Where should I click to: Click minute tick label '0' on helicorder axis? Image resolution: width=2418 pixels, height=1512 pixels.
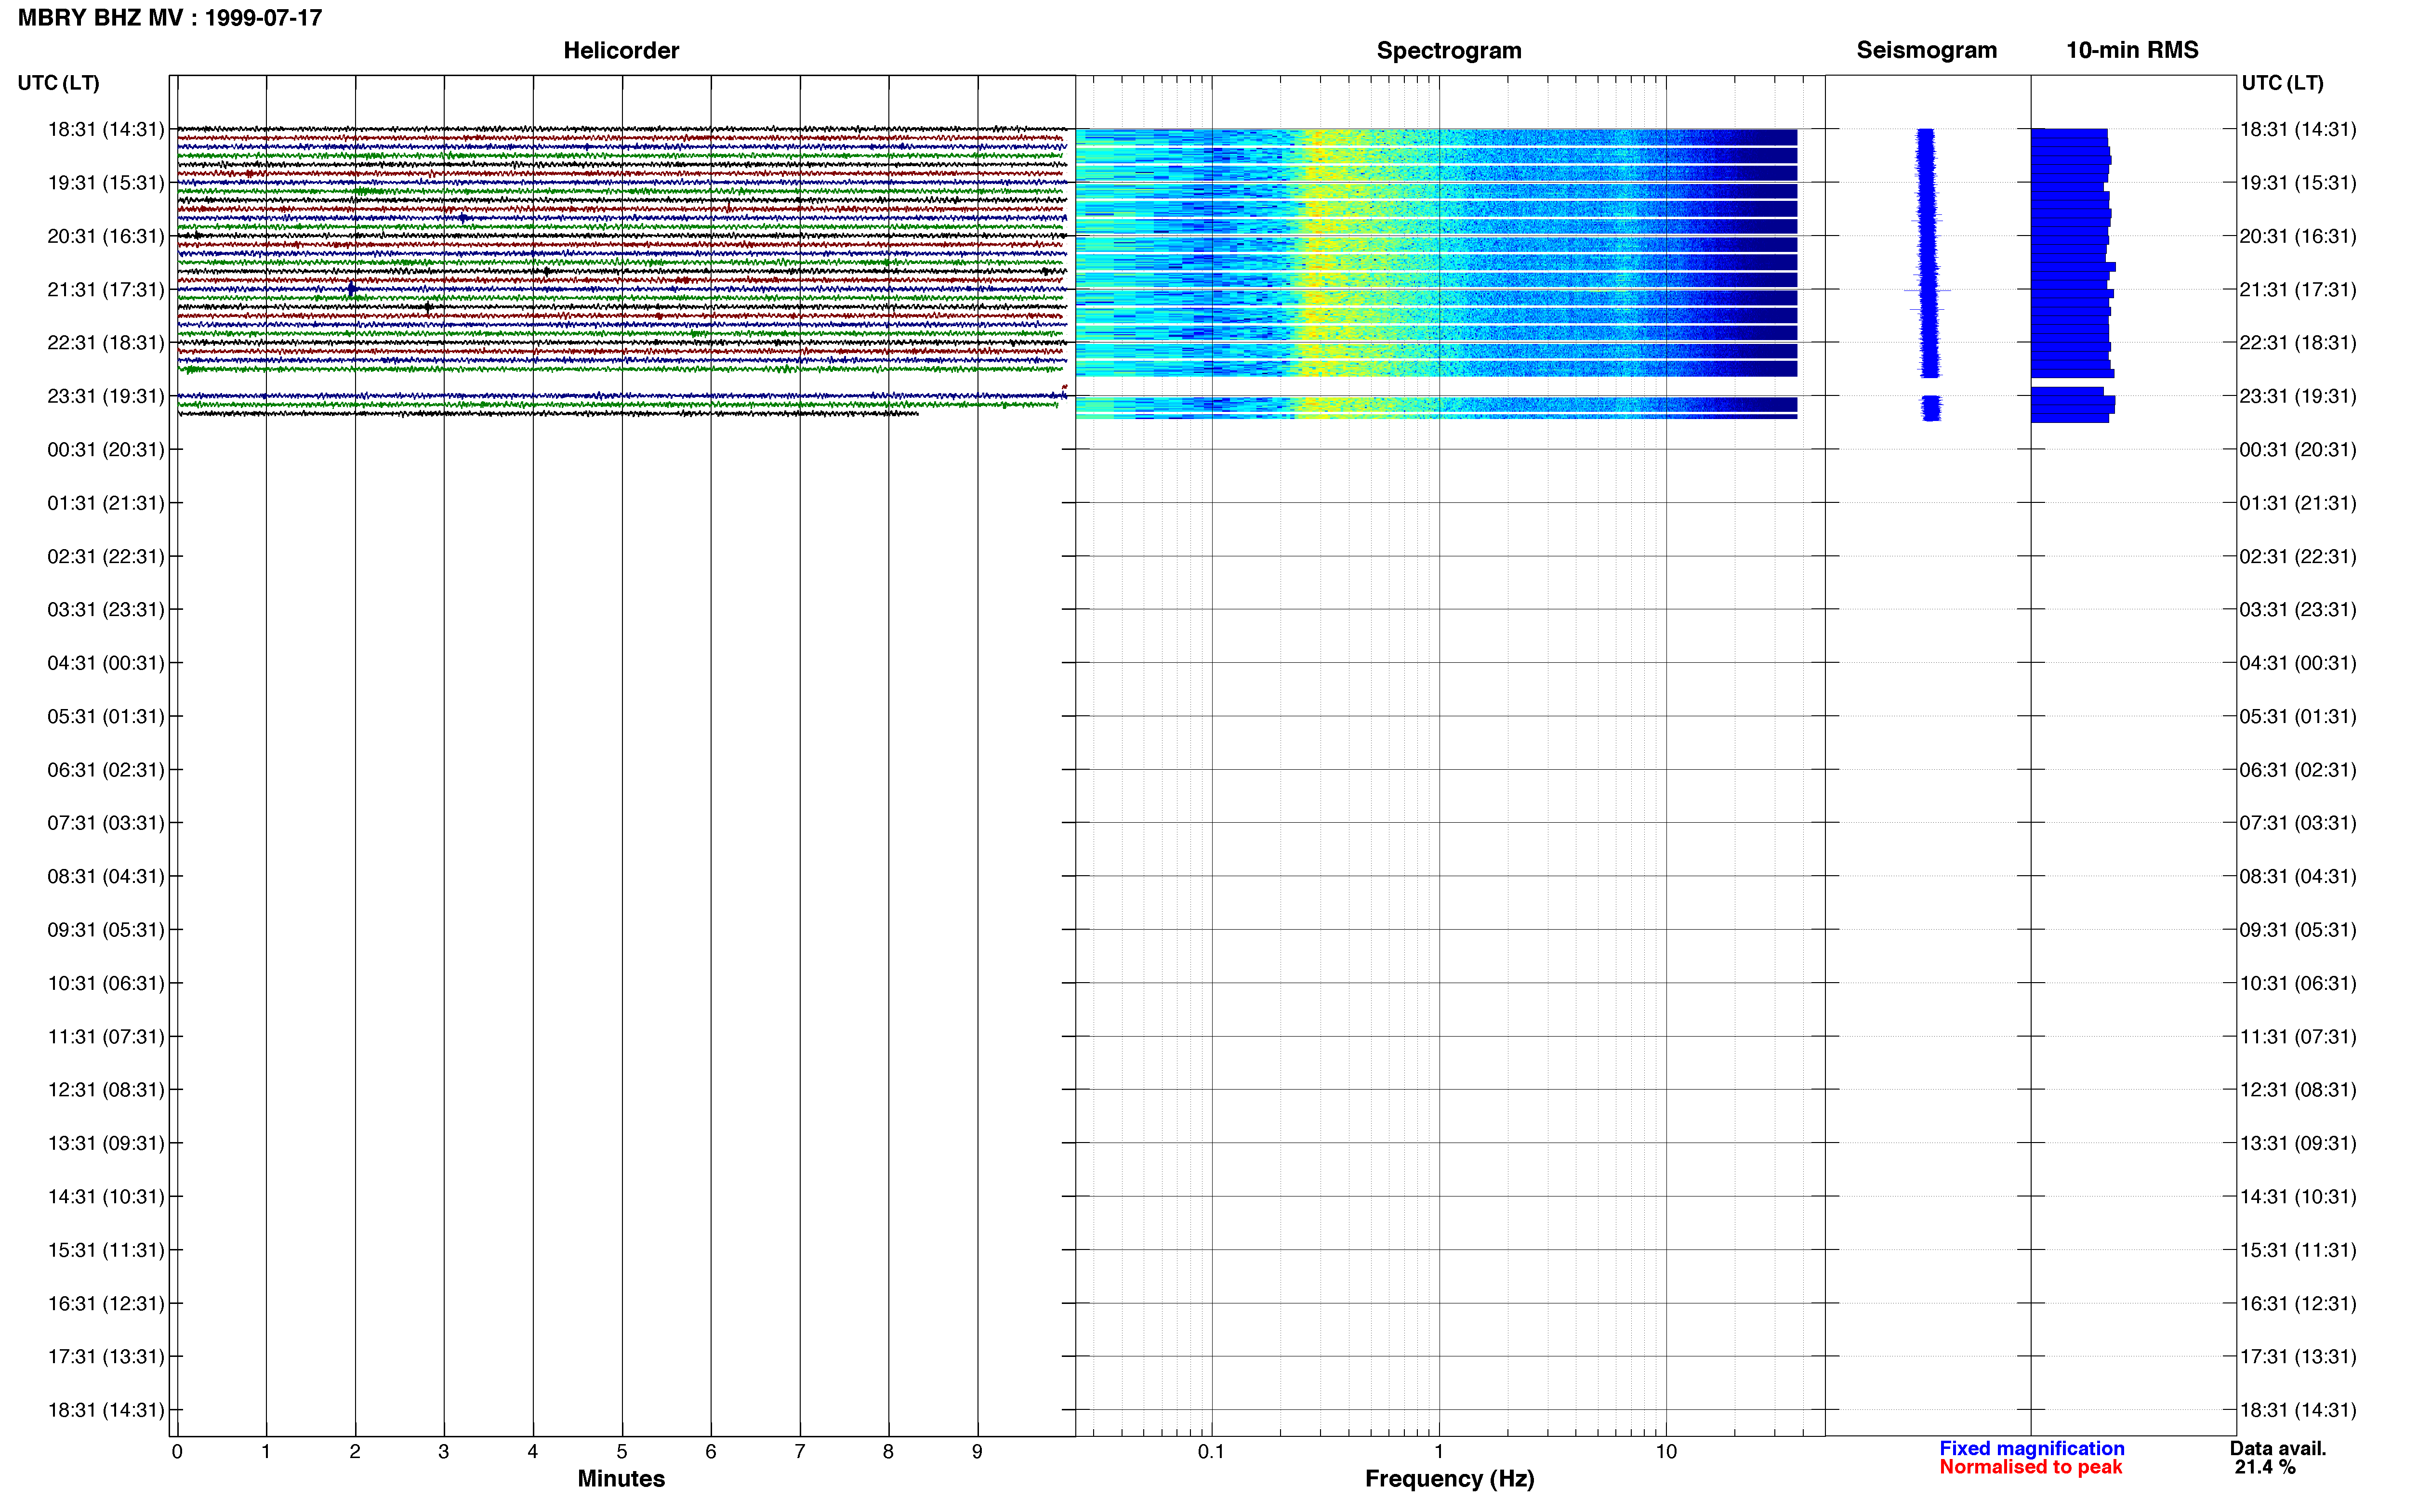click(x=177, y=1451)
